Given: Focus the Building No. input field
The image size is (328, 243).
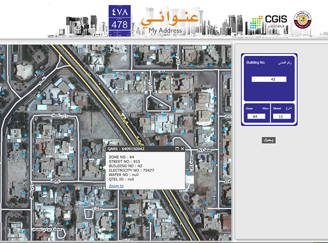Looking at the screenshot, I should click(269, 80).
